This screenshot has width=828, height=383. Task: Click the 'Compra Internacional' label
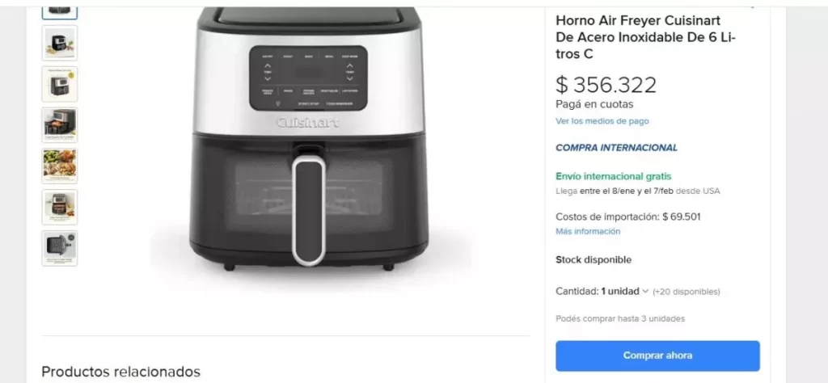pos(616,148)
